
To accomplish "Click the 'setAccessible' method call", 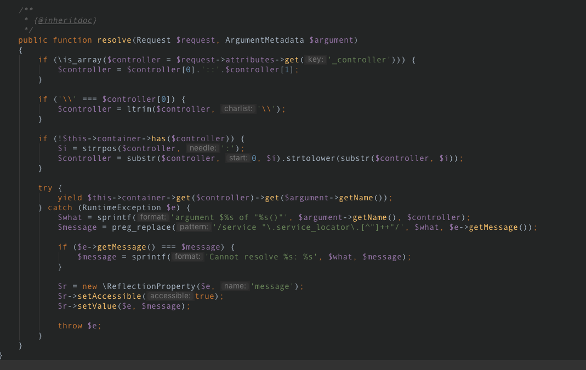I will click(x=110, y=296).
